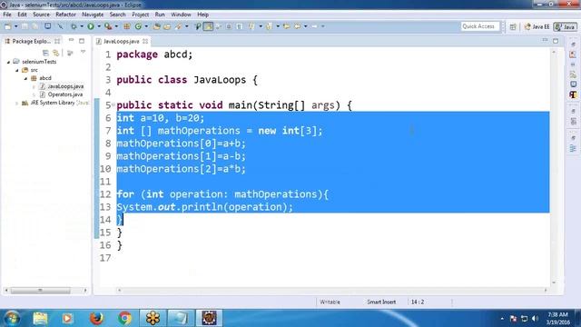The height and width of the screenshot is (327, 581).
Task: Click the External Tools run icon
Action: [108, 26]
